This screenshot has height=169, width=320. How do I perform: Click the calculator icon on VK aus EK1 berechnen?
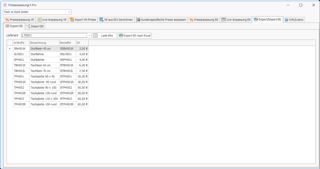101,20
